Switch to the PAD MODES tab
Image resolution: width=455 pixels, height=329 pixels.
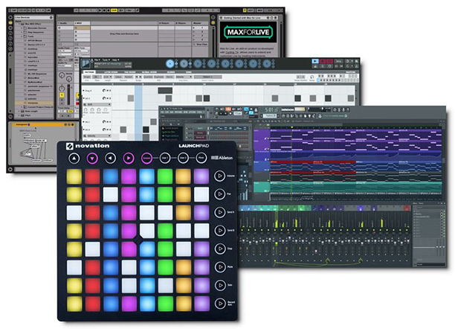click(130, 72)
